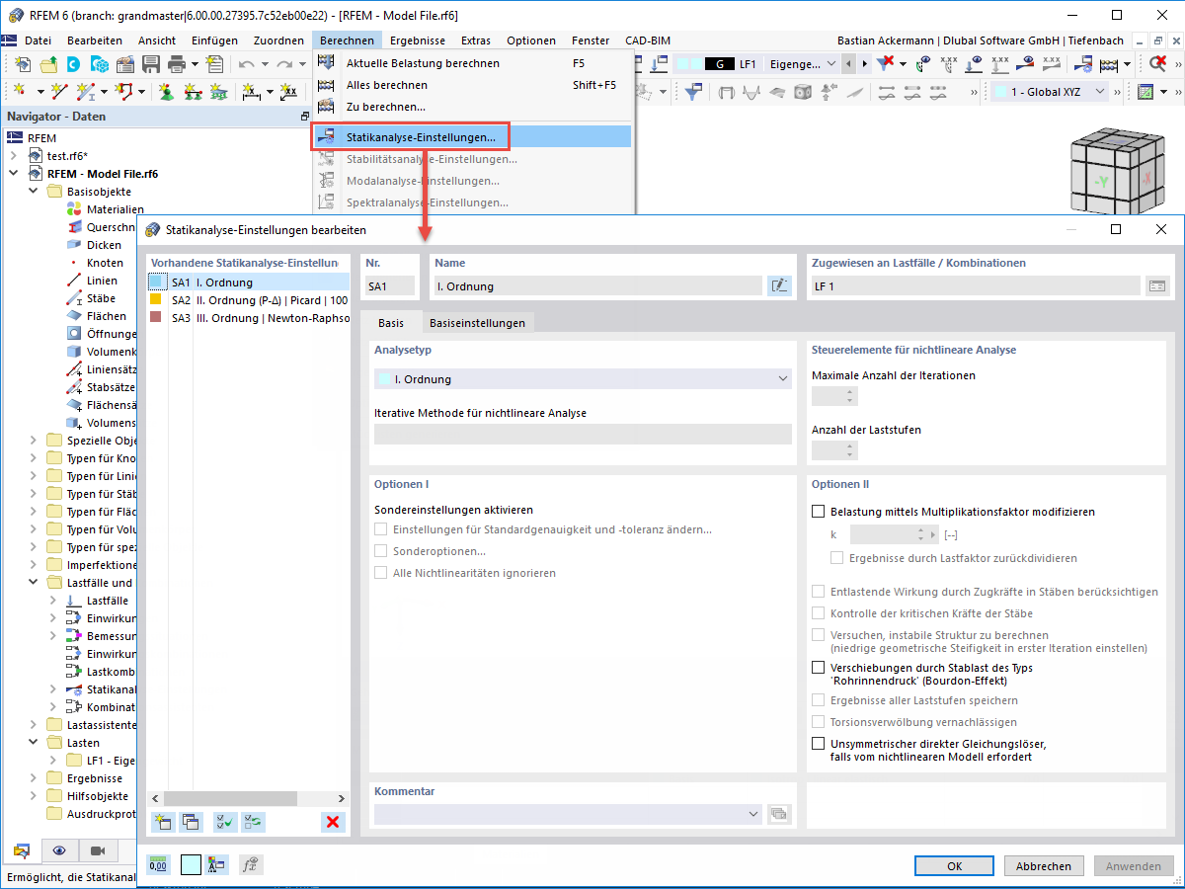1185x889 pixels.
Task: Open the Ergebnisse menu
Action: pos(417,40)
